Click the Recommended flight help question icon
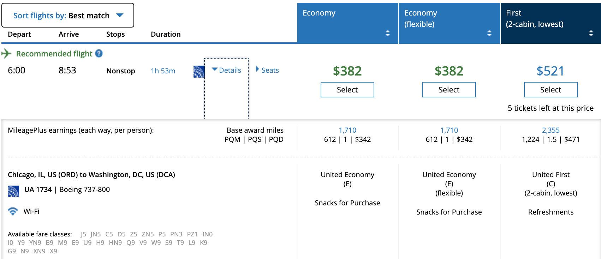Image resolution: width=601 pixels, height=259 pixels. (x=99, y=54)
